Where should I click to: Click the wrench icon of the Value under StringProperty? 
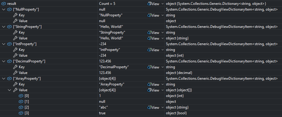(x=15, y=38)
